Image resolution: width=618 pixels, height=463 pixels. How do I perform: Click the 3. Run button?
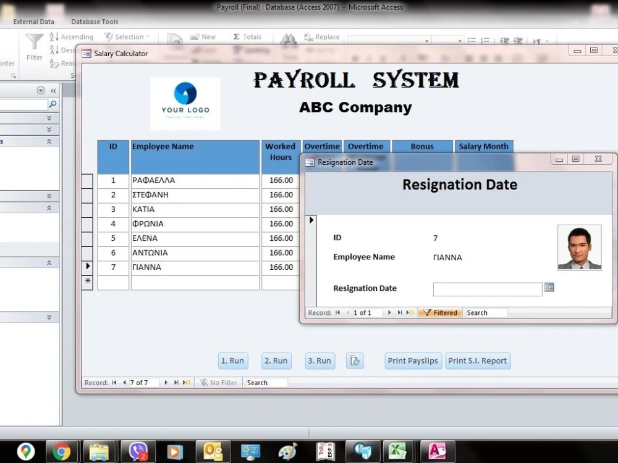[320, 361]
